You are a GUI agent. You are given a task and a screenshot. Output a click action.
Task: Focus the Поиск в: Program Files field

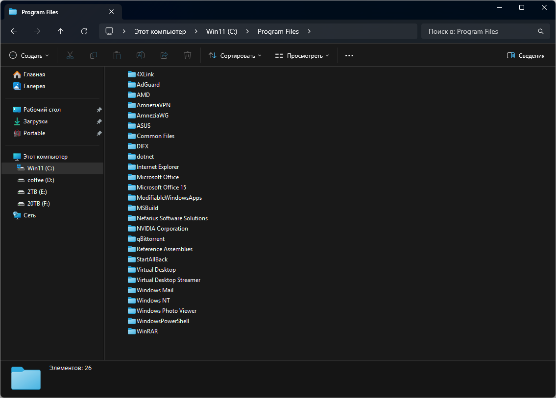485,31
